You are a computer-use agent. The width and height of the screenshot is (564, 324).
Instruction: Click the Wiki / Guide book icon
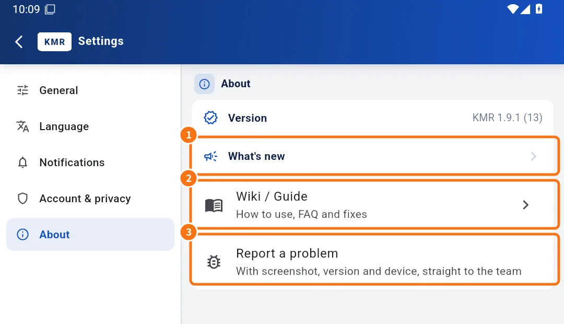tap(214, 205)
